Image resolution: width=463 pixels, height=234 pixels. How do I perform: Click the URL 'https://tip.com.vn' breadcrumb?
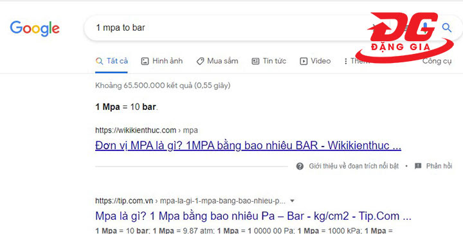tap(124, 201)
